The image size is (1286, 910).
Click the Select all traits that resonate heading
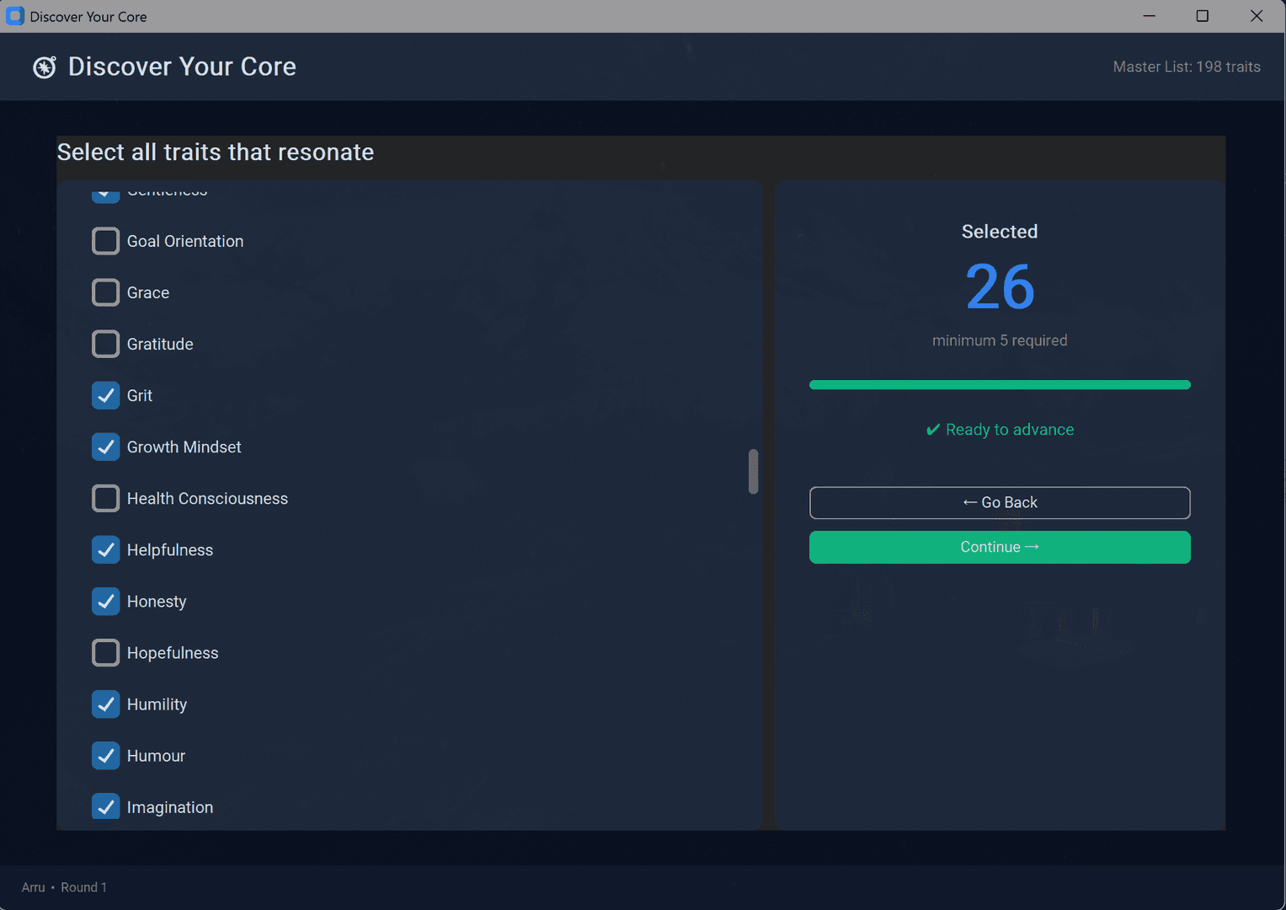coord(216,152)
